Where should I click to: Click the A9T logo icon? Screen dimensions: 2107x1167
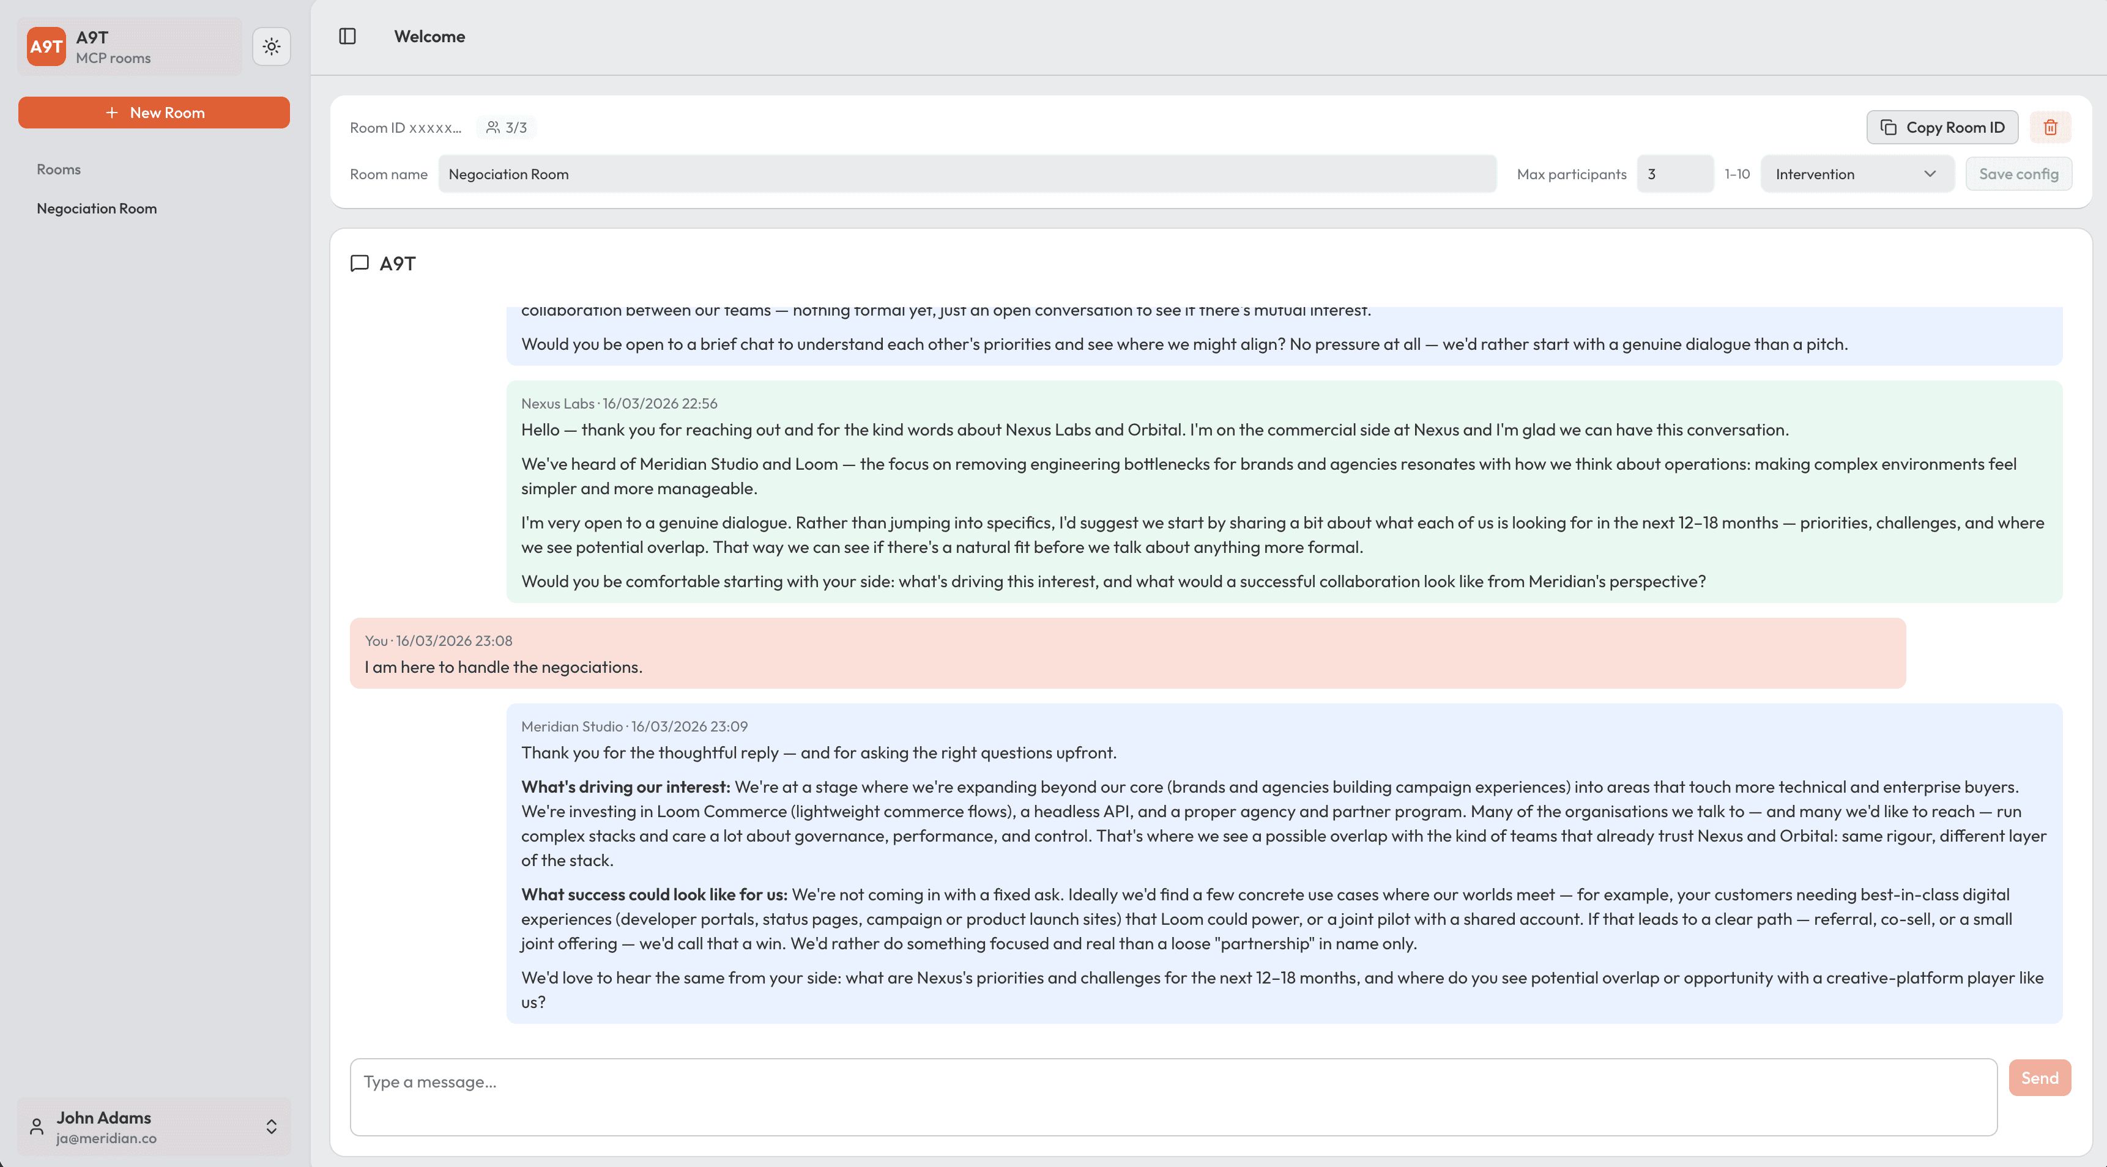tap(46, 46)
